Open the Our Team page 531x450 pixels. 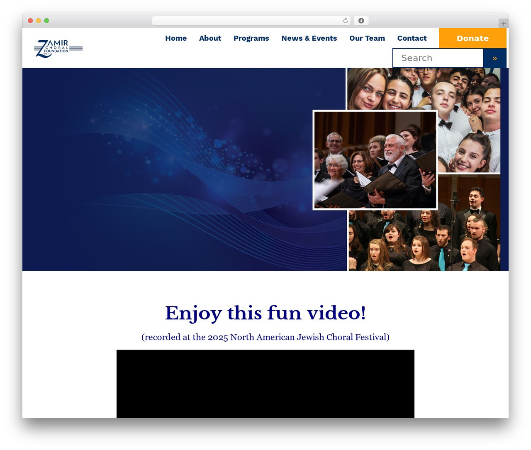(x=367, y=38)
